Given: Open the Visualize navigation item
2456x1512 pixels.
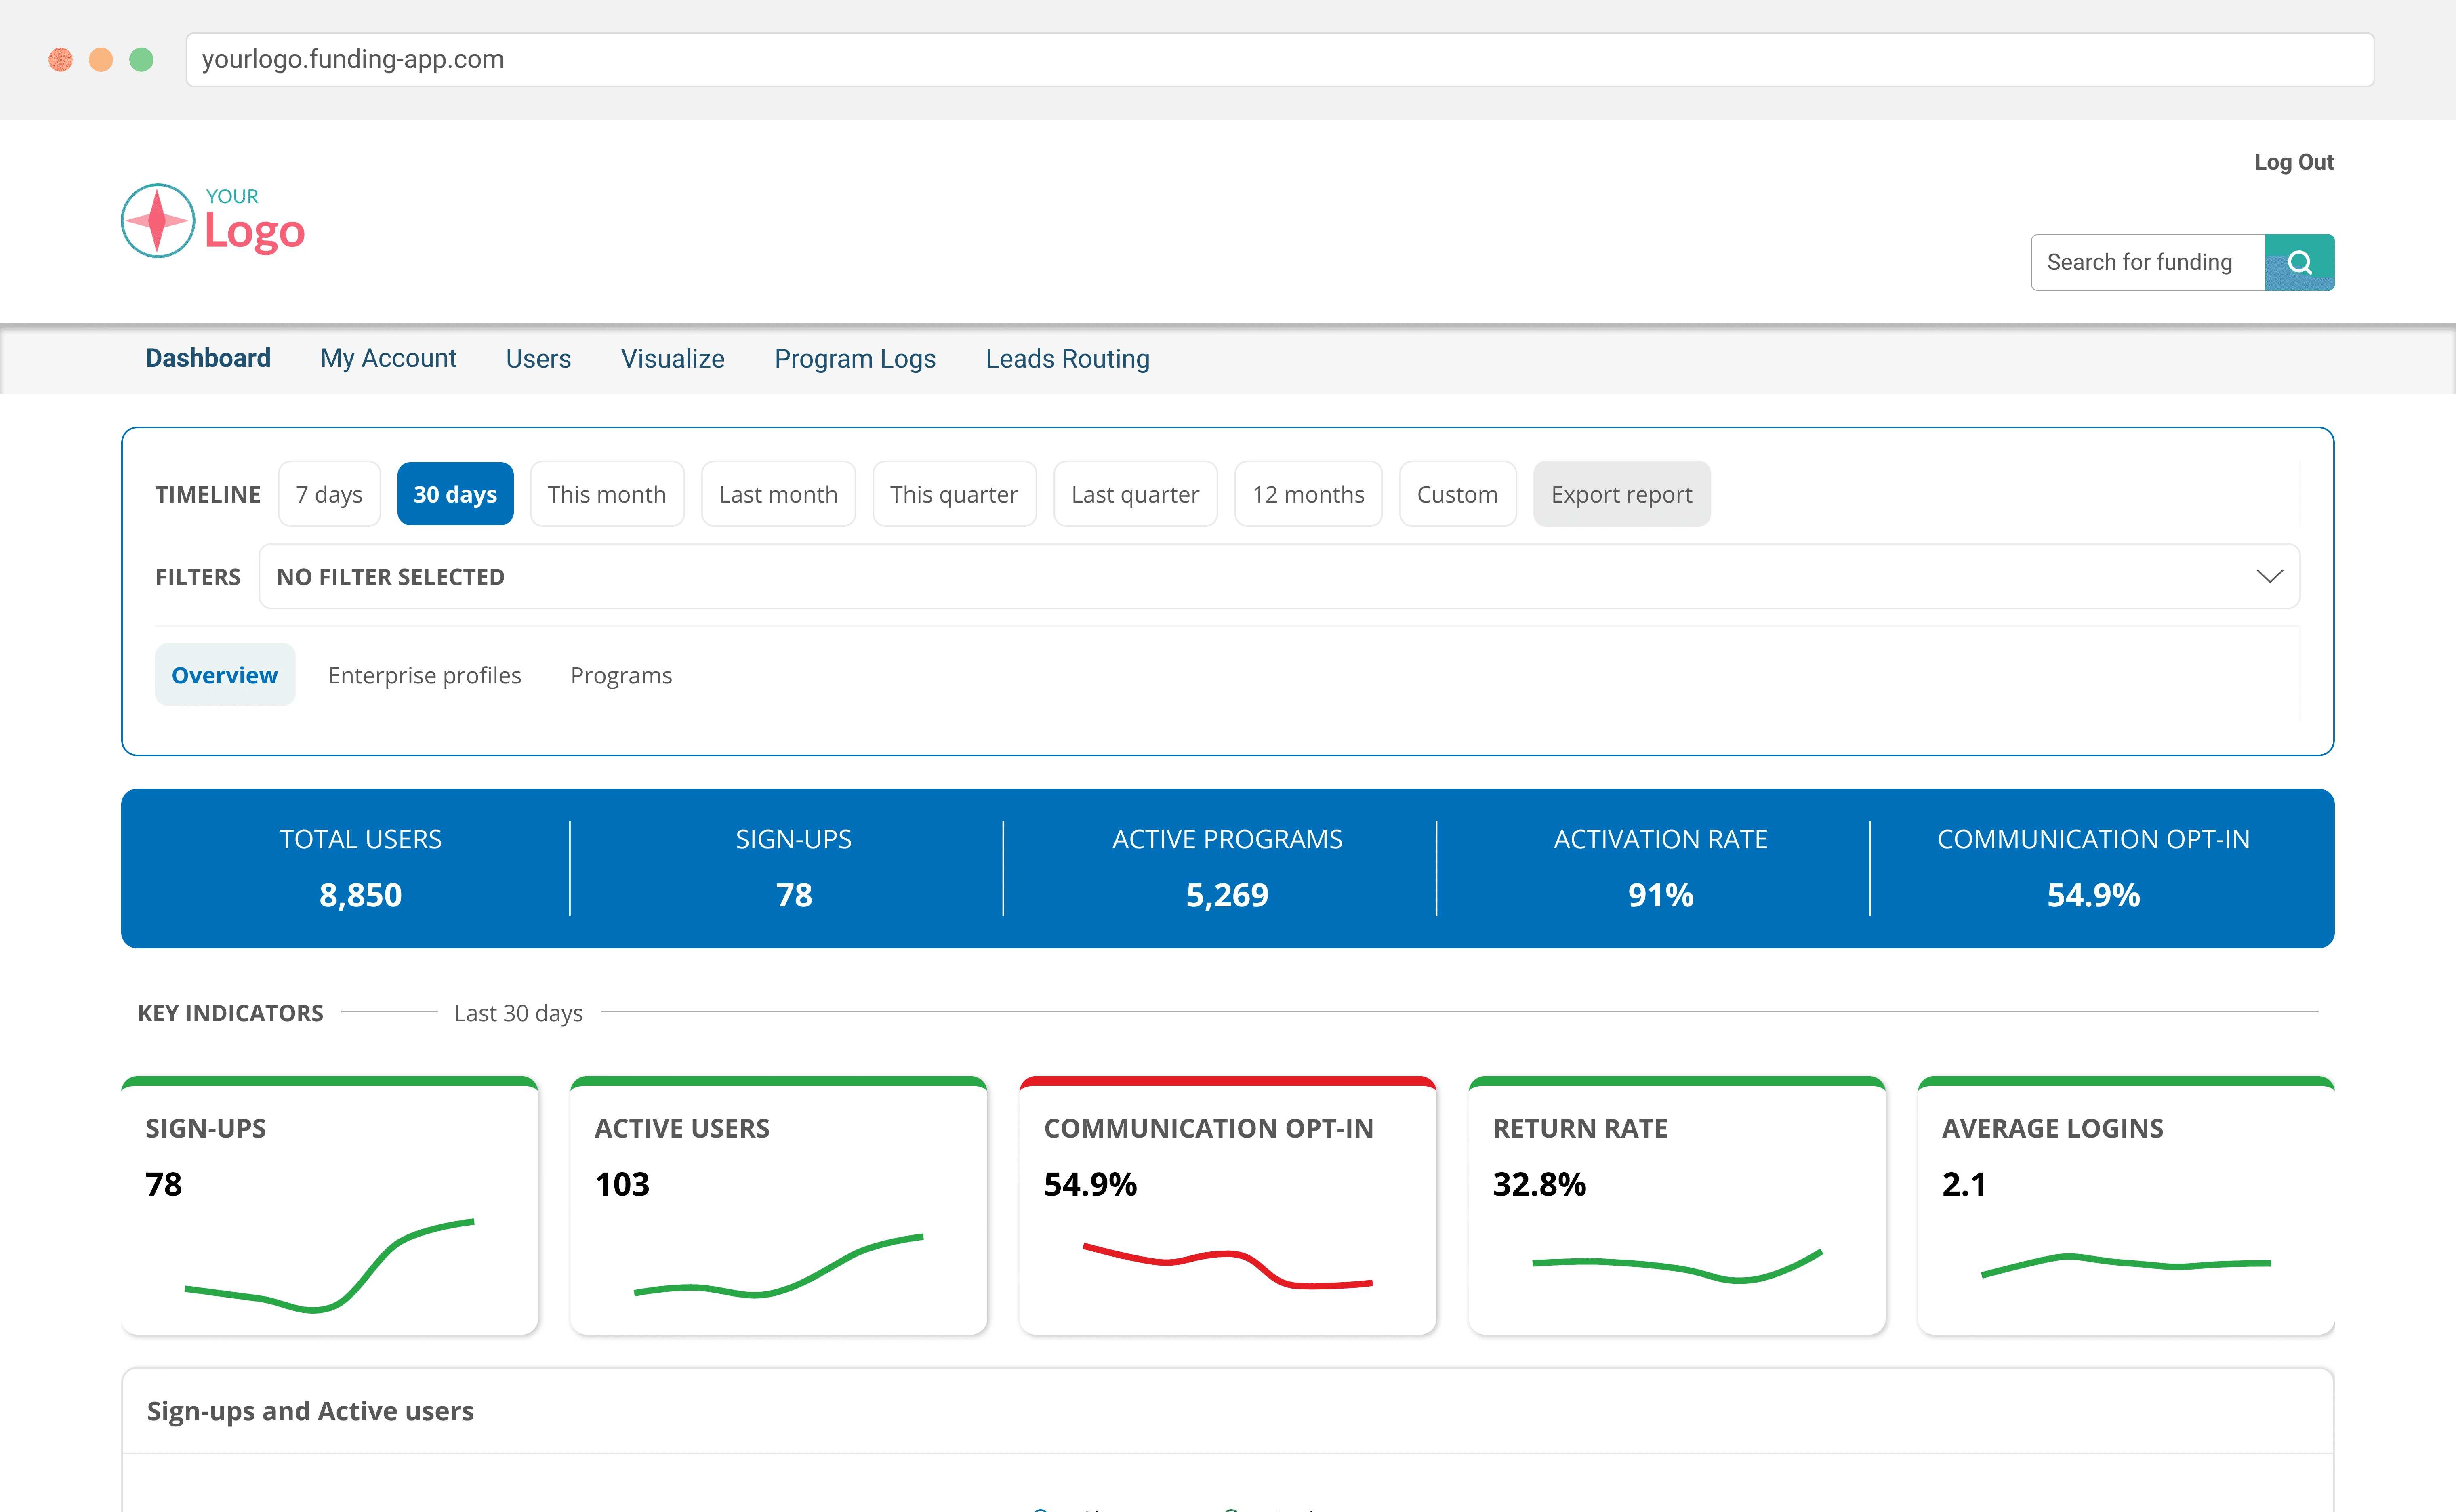Looking at the screenshot, I should tap(672, 358).
